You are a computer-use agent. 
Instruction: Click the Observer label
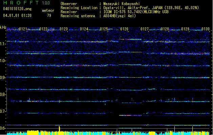[x=69, y=4]
